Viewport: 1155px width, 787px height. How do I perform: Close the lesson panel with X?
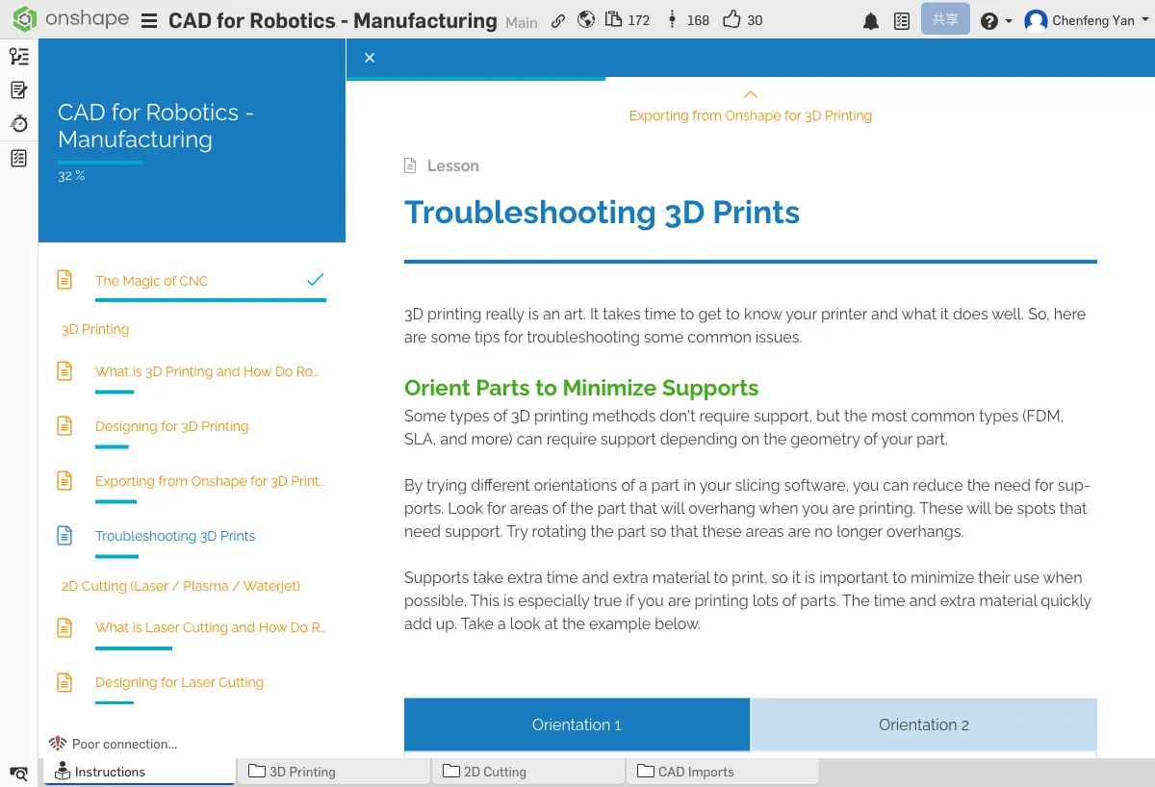[370, 58]
